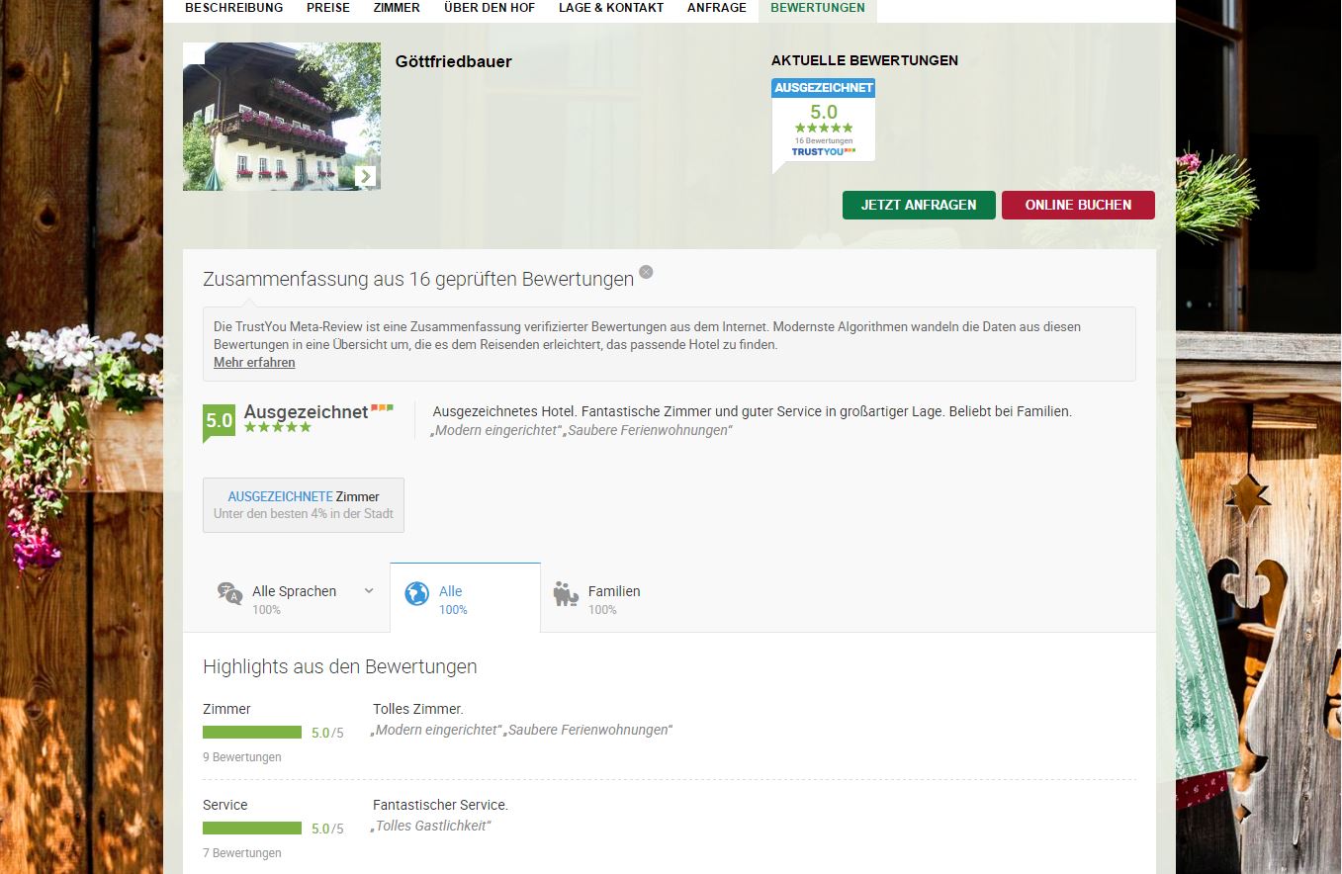Open the Anfrage tab
Viewport: 1342px width, 874px height.
tap(717, 8)
